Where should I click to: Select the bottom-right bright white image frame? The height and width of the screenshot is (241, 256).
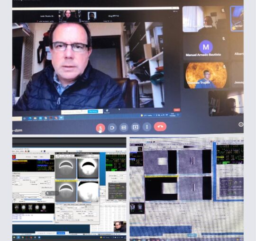coord(88,192)
